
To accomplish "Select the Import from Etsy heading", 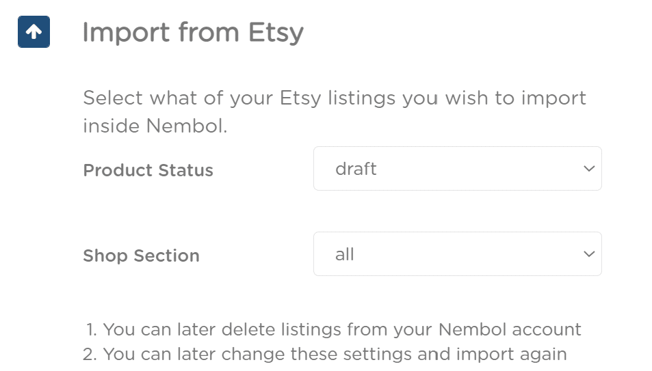I will 193,32.
